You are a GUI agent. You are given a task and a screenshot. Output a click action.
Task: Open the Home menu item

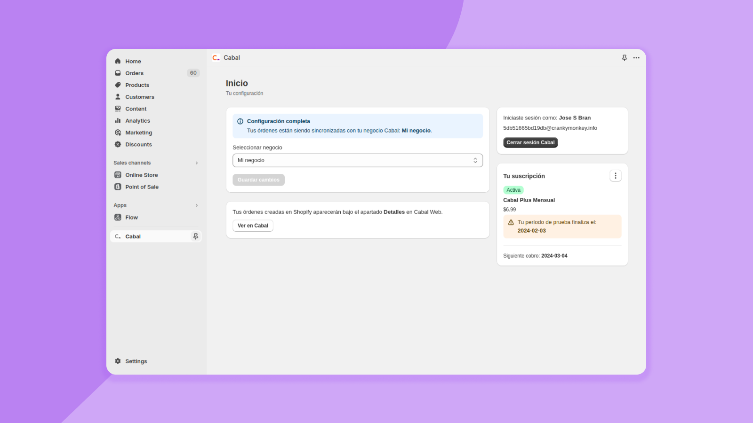pos(133,61)
